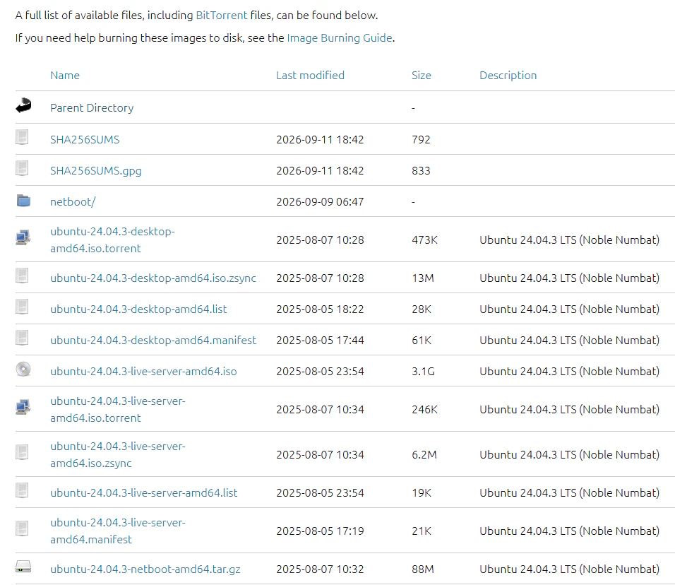Click the file icon for live-server-amd64.list

click(x=22, y=490)
